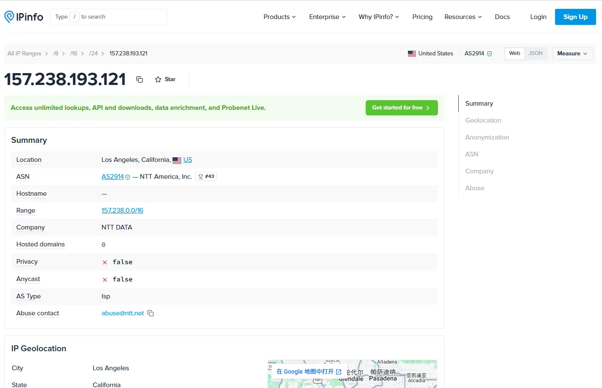This screenshot has width=602, height=388.
Task: Click the Hosted domains label
Action: point(41,244)
